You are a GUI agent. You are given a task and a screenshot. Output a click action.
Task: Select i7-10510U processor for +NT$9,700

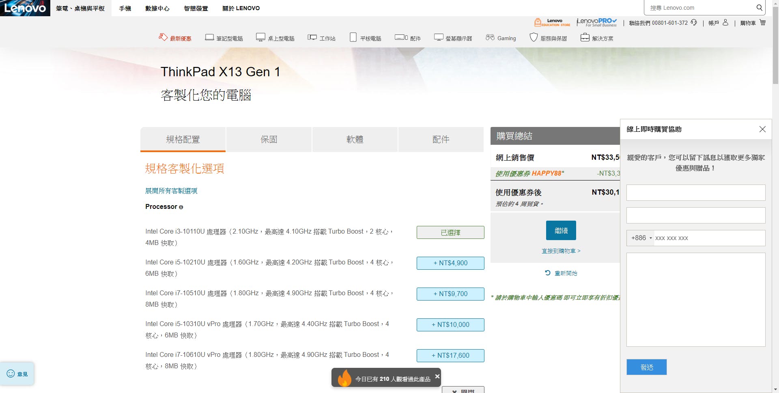[x=450, y=294]
